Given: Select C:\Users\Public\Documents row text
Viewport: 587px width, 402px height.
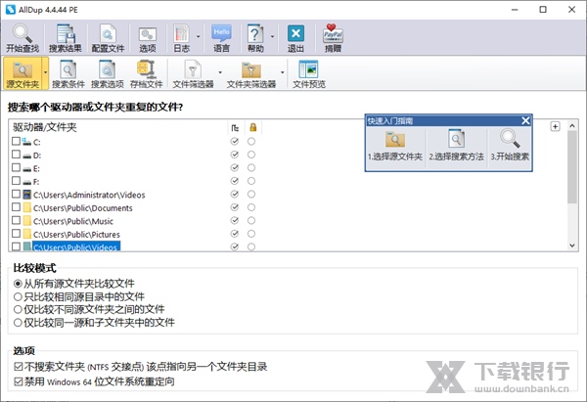Looking at the screenshot, I should click(x=83, y=208).
